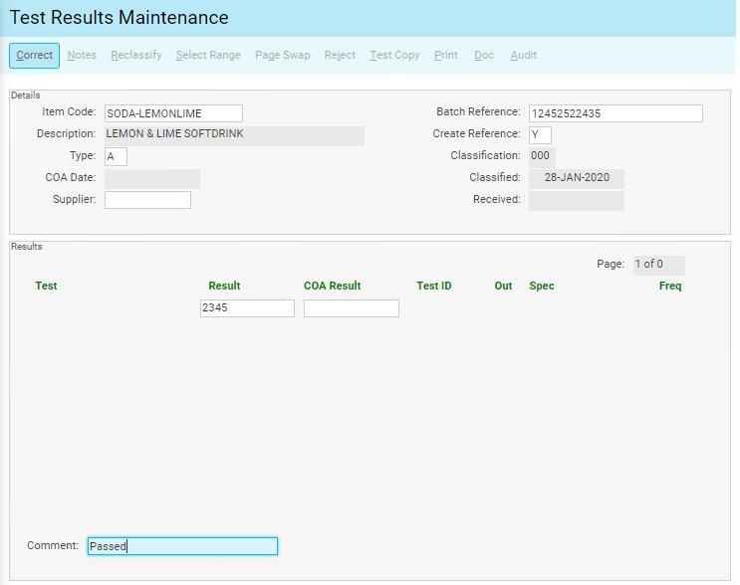Open the Audit action
Viewport: 740px width, 585px height.
coord(524,55)
